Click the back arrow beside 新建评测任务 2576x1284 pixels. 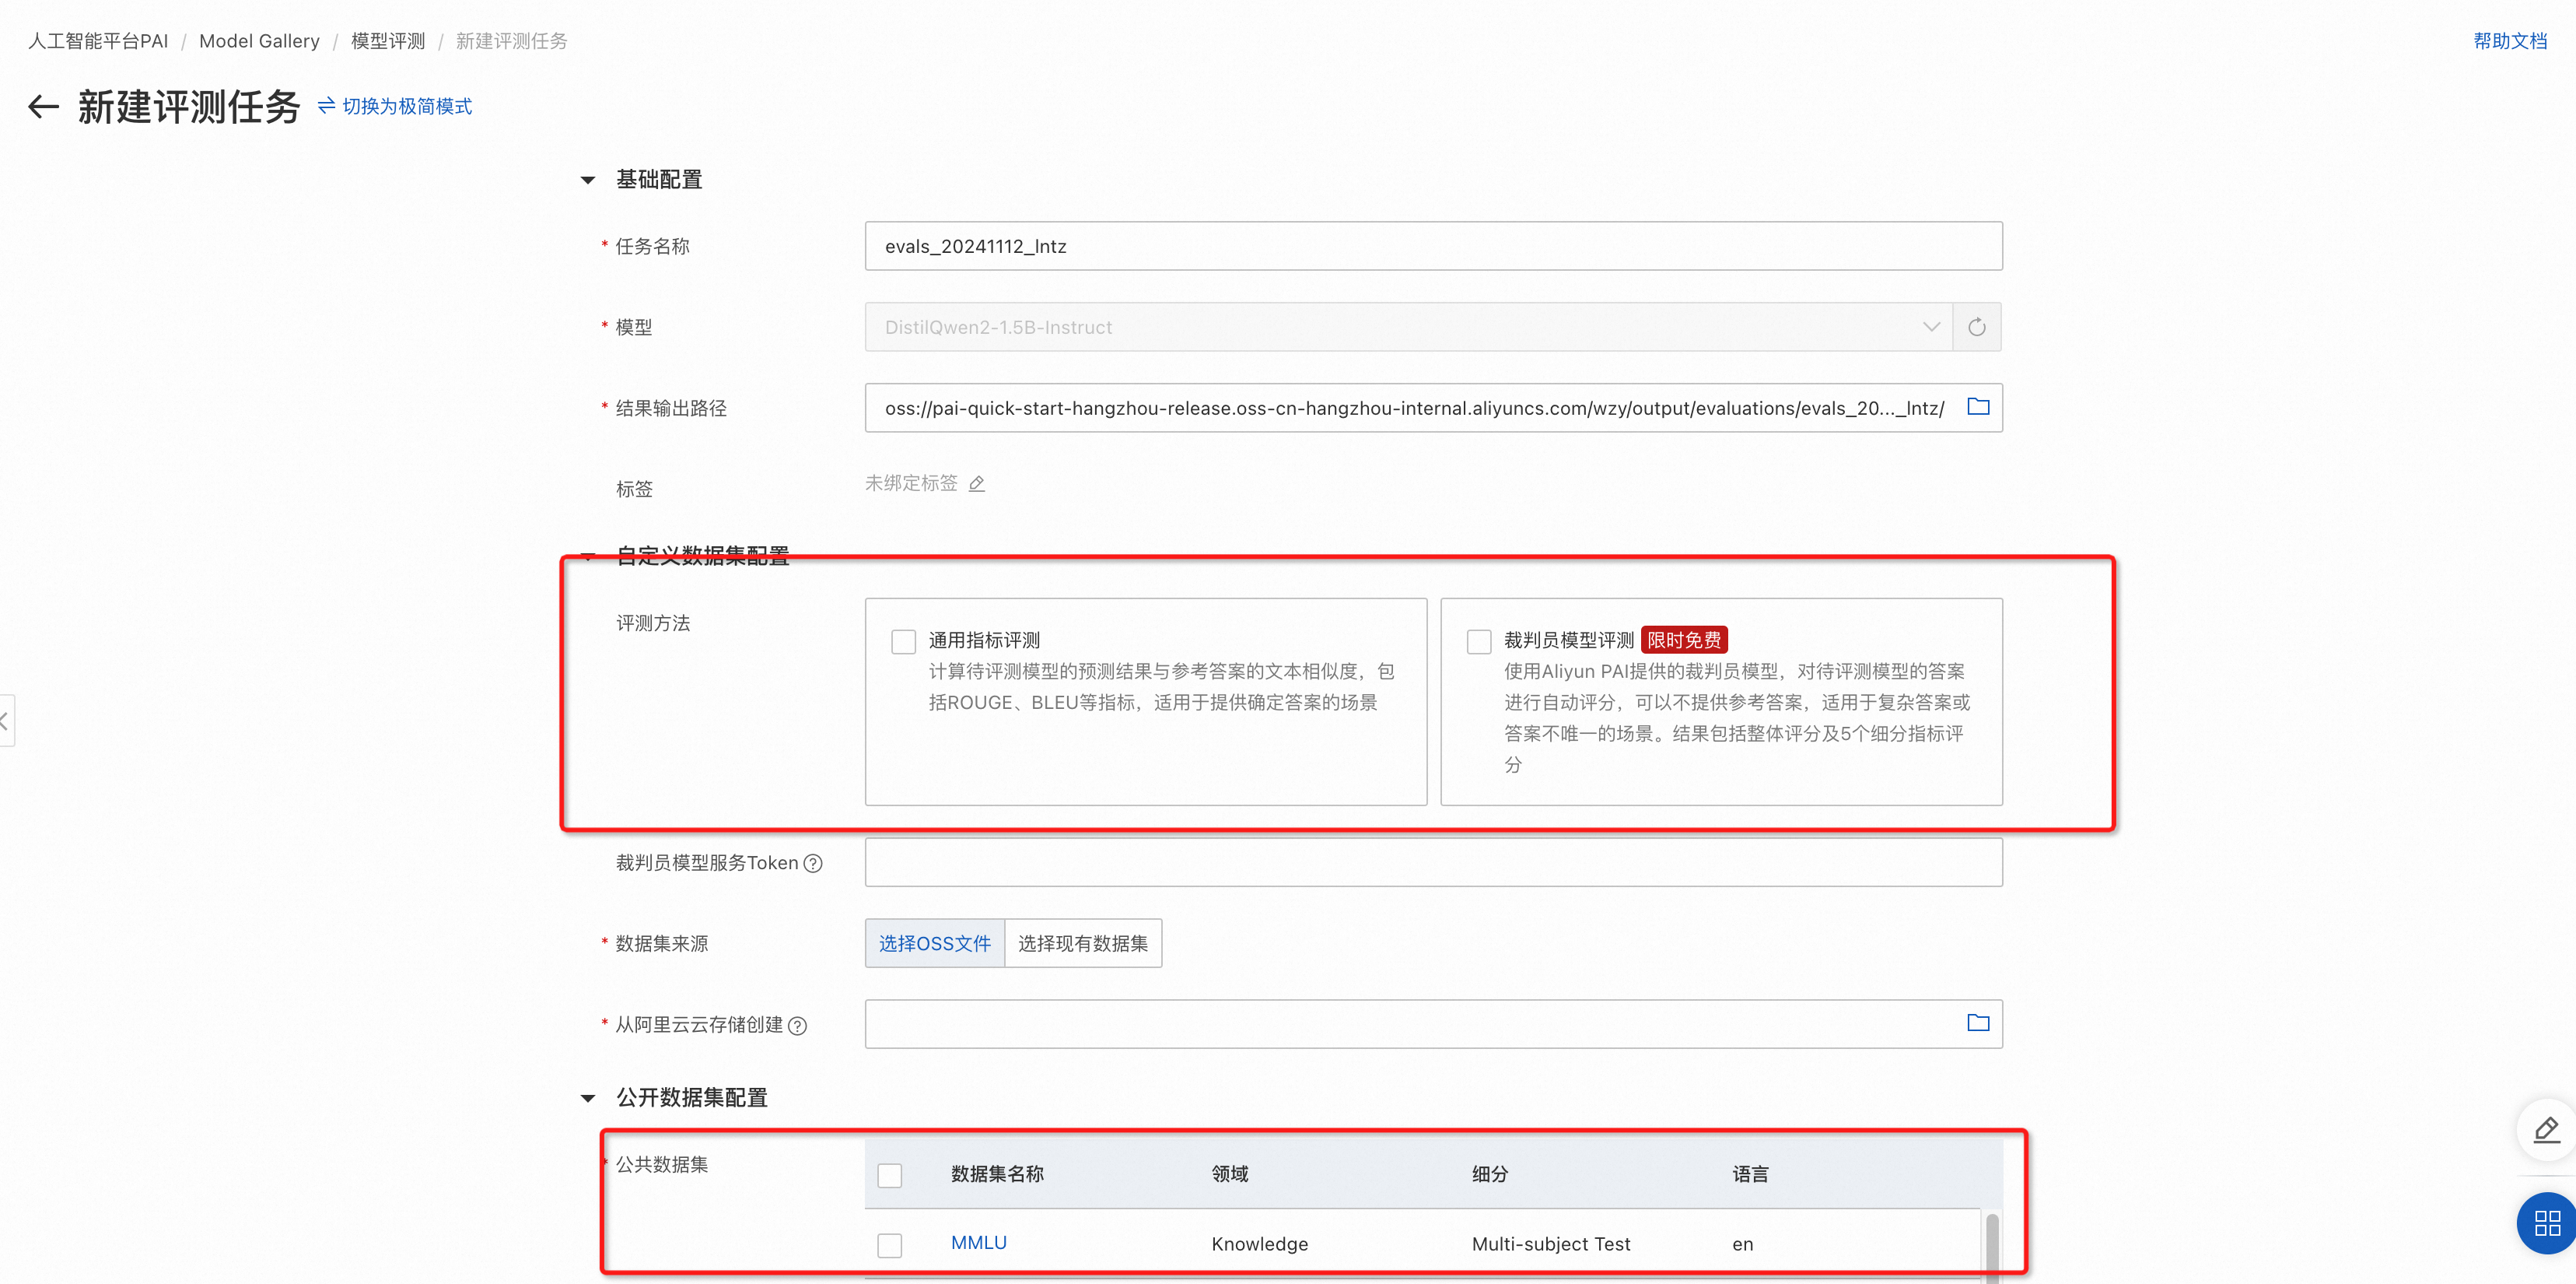(x=43, y=107)
